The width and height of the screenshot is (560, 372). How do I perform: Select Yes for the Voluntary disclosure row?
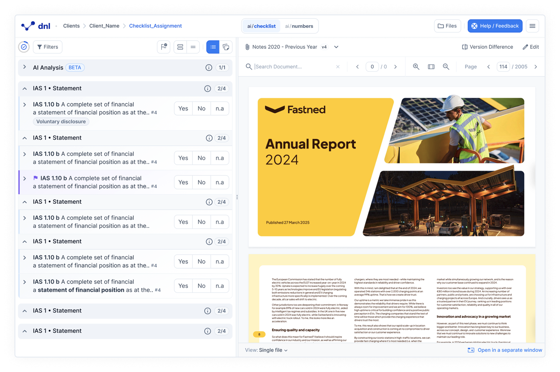pos(183,108)
